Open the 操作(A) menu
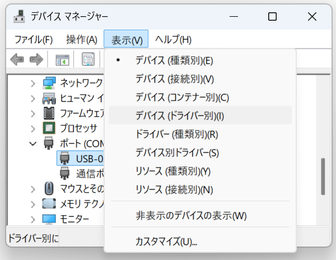This screenshot has width=336, height=260. [x=82, y=40]
